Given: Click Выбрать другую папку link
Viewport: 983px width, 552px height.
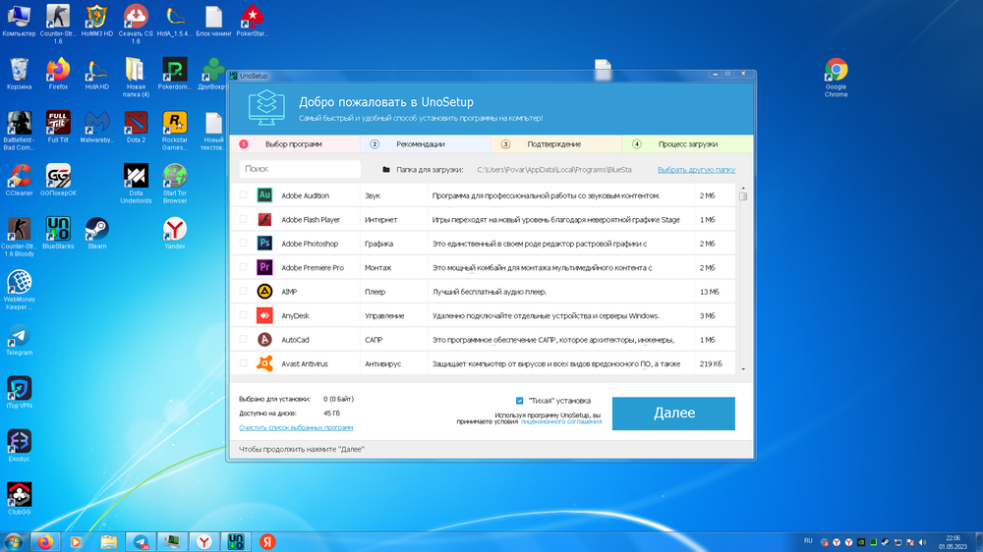Looking at the screenshot, I should [x=696, y=169].
